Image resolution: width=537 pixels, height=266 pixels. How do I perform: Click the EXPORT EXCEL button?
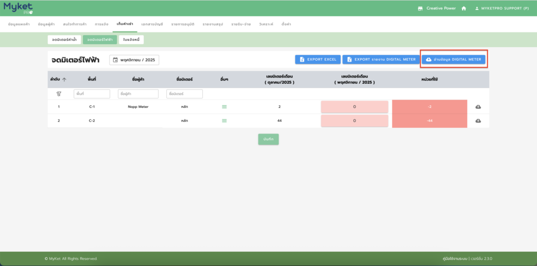[318, 60]
